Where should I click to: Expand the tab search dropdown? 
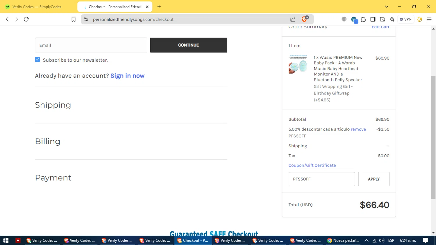pos(387,7)
